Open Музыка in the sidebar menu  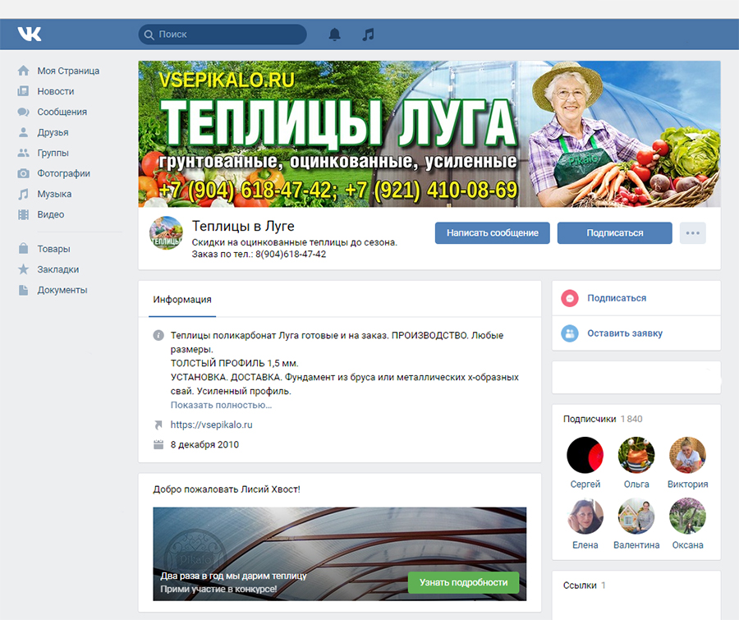(x=54, y=194)
